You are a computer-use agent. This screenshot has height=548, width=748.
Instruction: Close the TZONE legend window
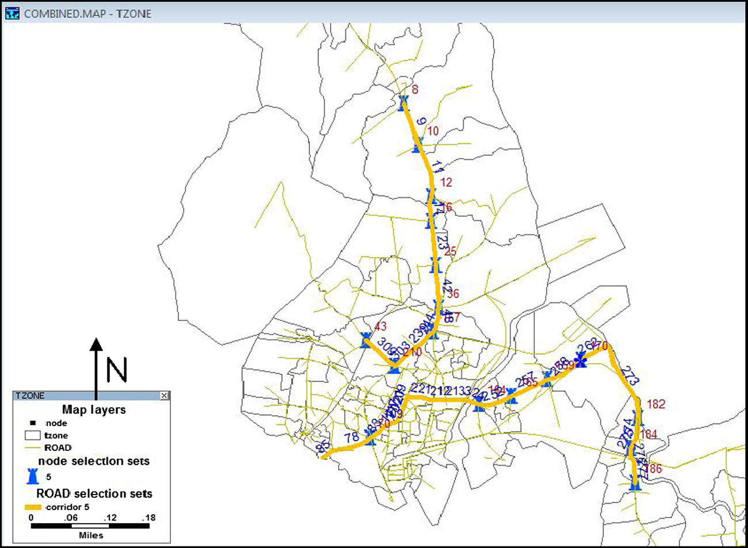[x=165, y=396]
